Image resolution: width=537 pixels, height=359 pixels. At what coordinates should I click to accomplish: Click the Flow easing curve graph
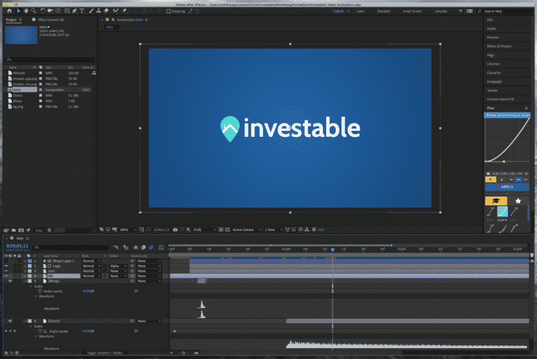(507, 140)
